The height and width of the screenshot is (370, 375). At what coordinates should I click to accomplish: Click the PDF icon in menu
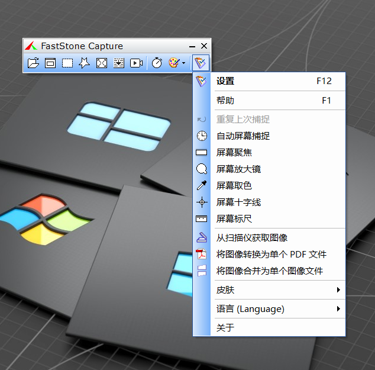pos(201,254)
